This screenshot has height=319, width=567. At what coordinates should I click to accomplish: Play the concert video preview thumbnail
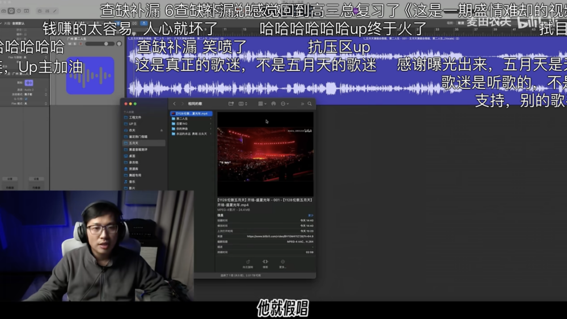[265, 154]
